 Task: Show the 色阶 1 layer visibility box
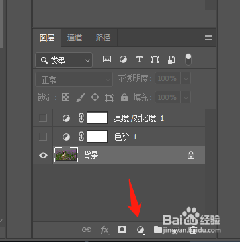43,137
